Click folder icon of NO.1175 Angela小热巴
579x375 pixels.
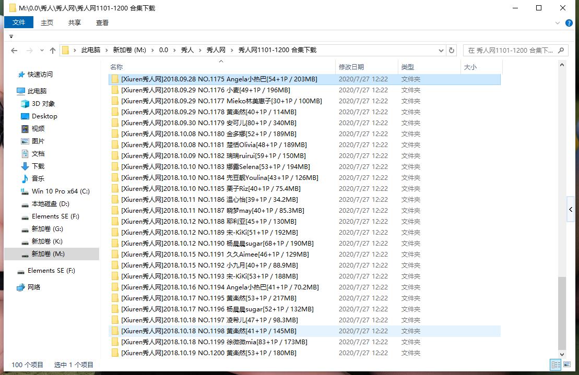coord(115,79)
